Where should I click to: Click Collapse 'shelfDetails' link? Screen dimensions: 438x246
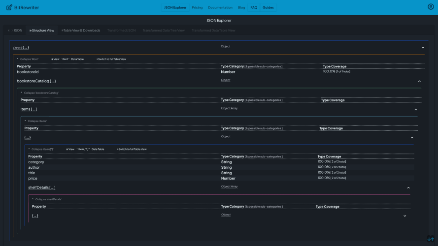47,199
